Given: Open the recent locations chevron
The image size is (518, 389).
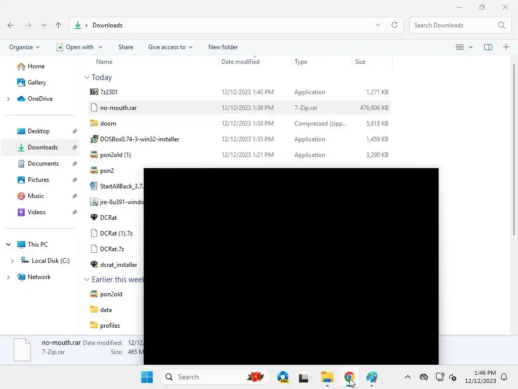Looking at the screenshot, I should [x=44, y=25].
